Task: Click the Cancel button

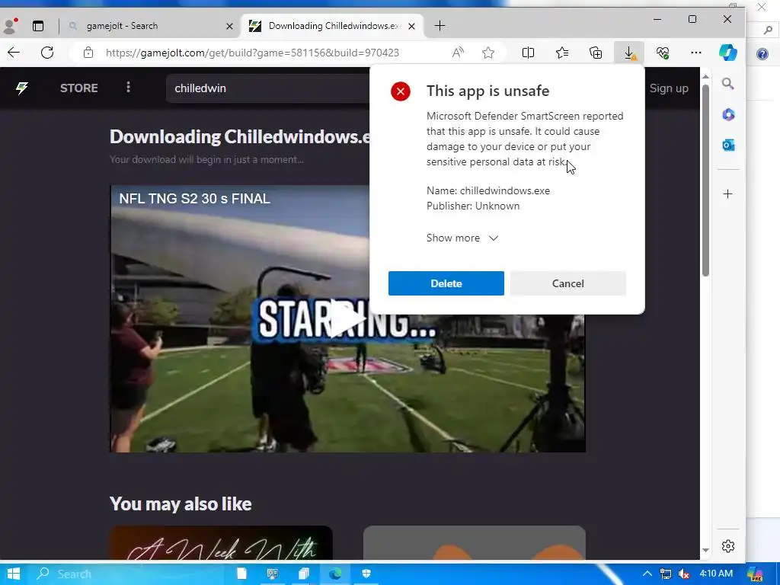Action: point(568,283)
